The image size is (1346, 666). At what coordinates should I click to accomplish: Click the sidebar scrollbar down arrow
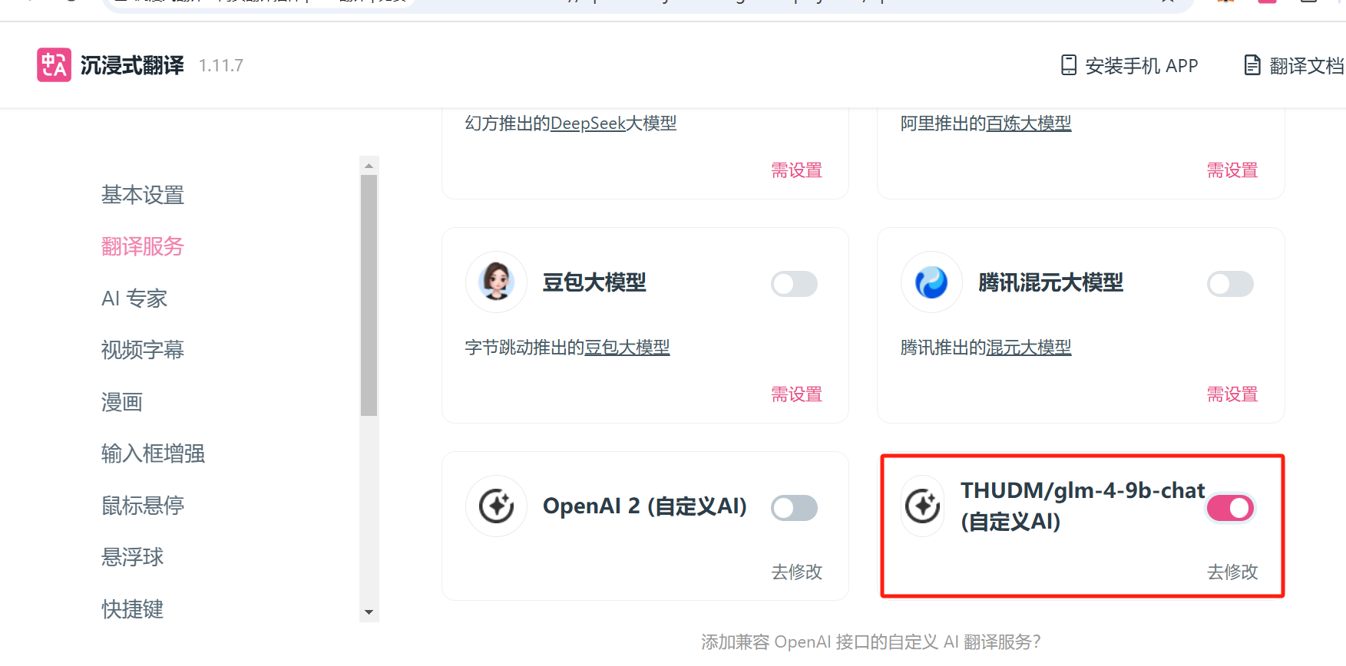(x=369, y=612)
